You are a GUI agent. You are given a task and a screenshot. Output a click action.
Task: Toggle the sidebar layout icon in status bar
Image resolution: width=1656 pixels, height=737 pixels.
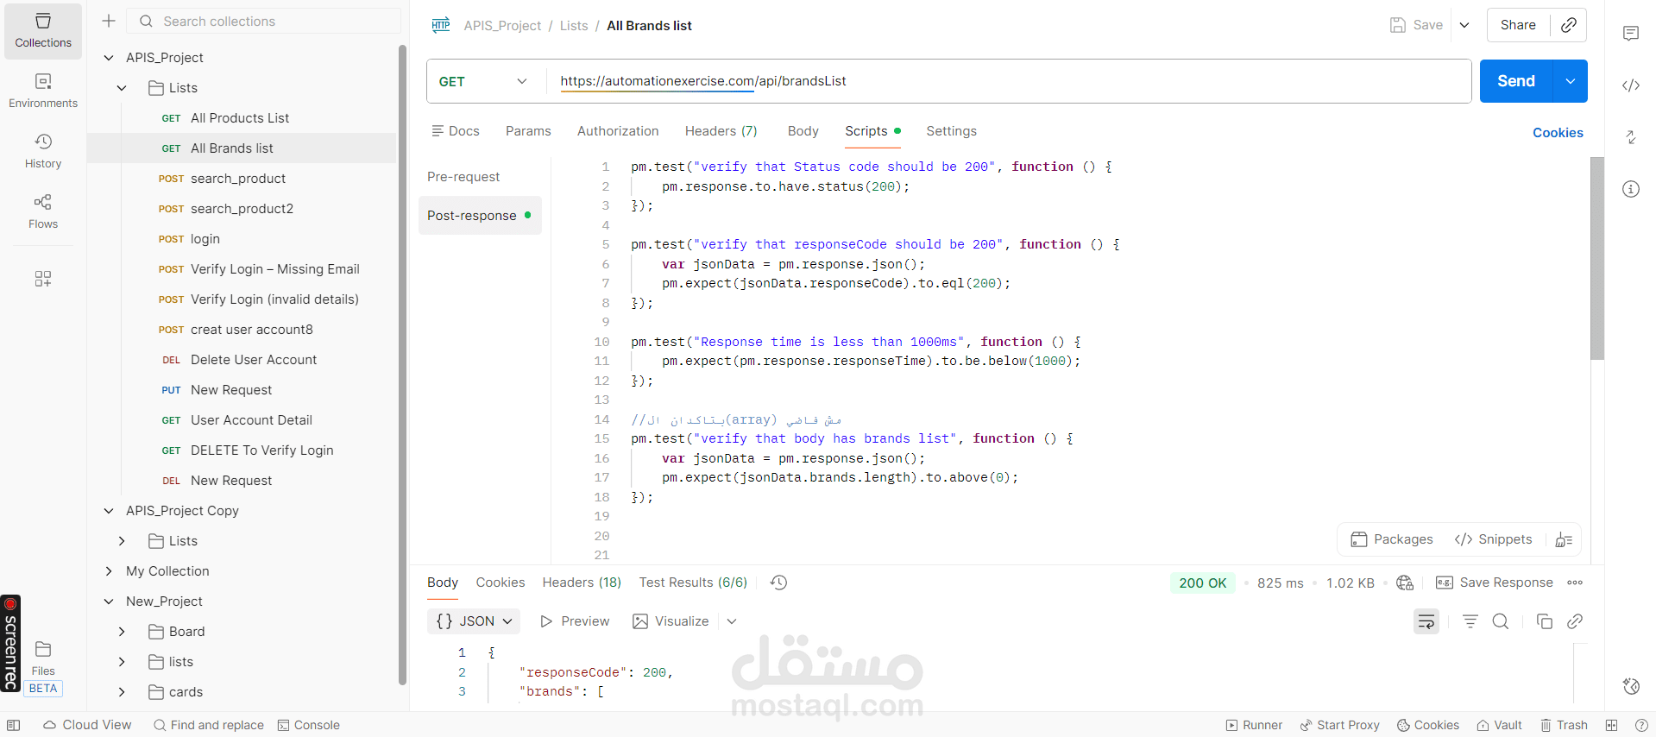click(x=14, y=725)
